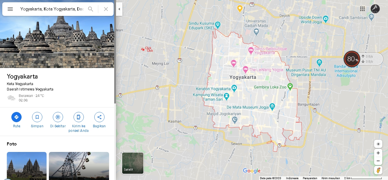The image size is (388, 180).
Task: Zoom out the map with the minus button
Action: click(x=378, y=161)
